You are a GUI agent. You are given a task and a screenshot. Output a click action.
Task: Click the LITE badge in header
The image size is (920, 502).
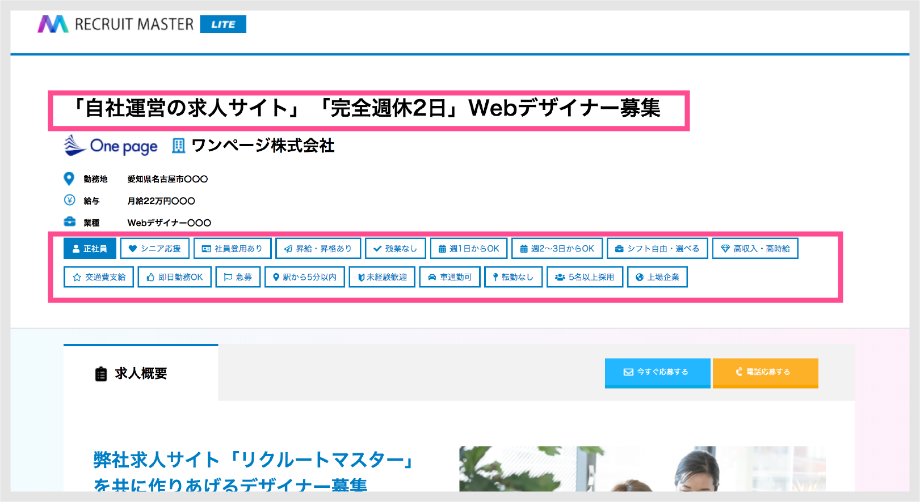pos(223,24)
